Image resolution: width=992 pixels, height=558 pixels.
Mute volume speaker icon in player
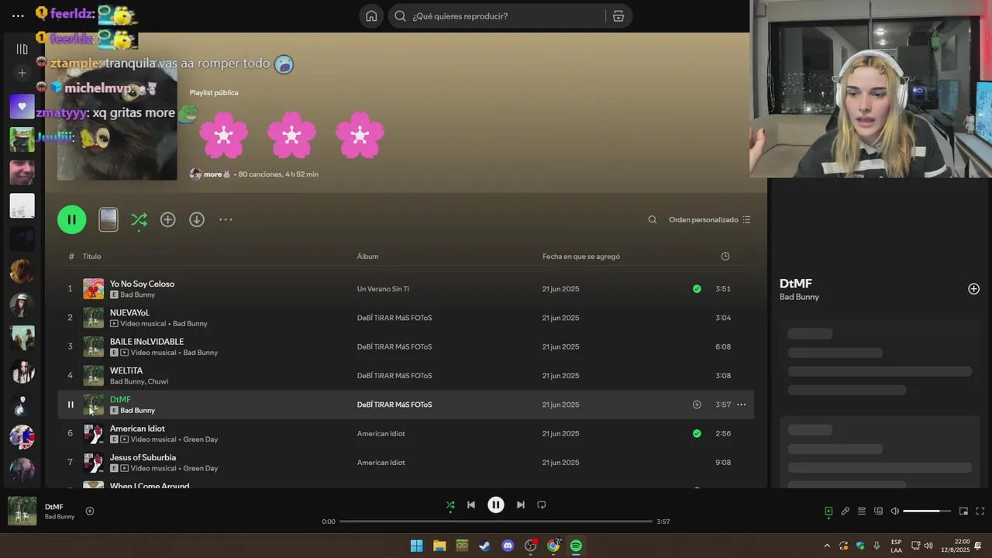(x=895, y=511)
